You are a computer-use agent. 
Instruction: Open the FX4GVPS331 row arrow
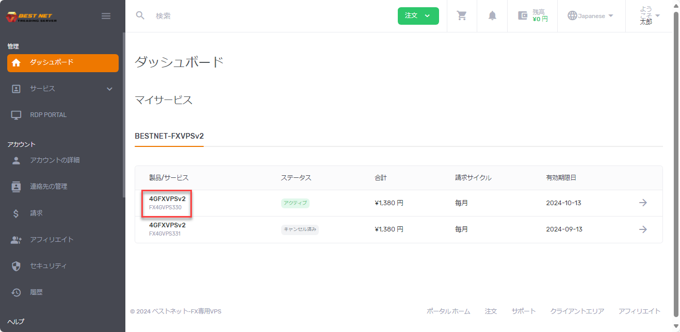click(x=643, y=229)
